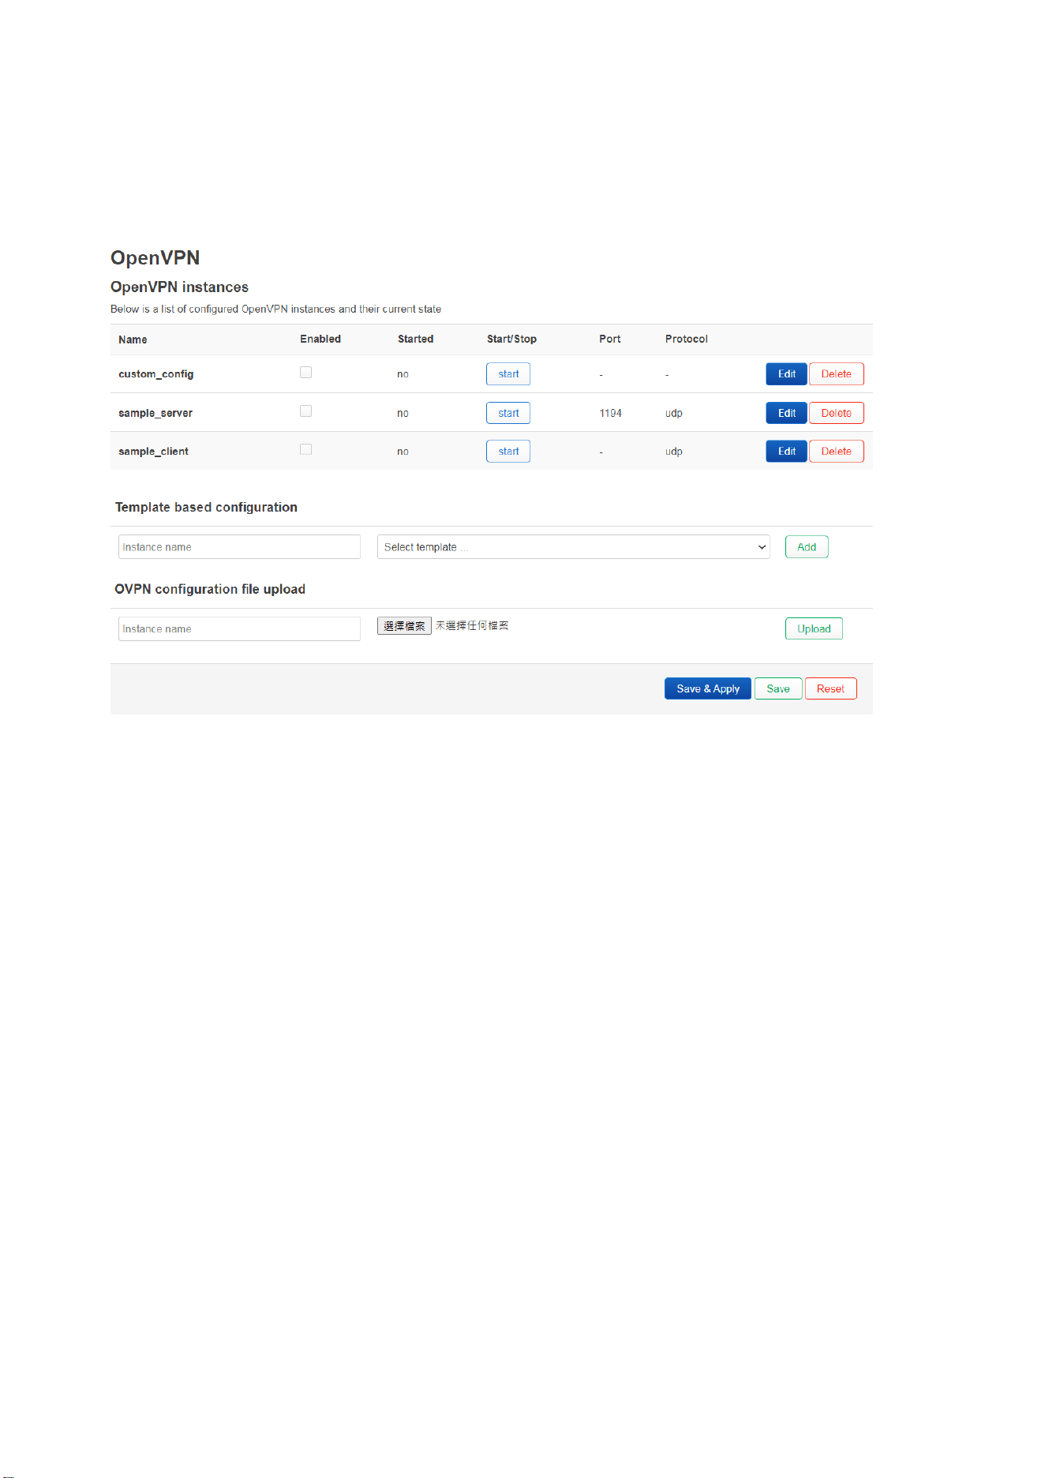
Task: Delete the custom_config instance
Action: click(837, 374)
